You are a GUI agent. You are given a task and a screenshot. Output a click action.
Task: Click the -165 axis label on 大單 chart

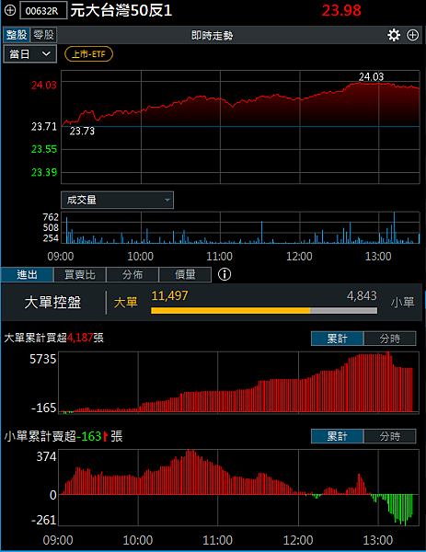(x=43, y=408)
